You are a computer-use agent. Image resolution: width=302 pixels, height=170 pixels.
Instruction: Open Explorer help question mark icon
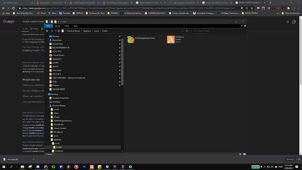point(245,26)
